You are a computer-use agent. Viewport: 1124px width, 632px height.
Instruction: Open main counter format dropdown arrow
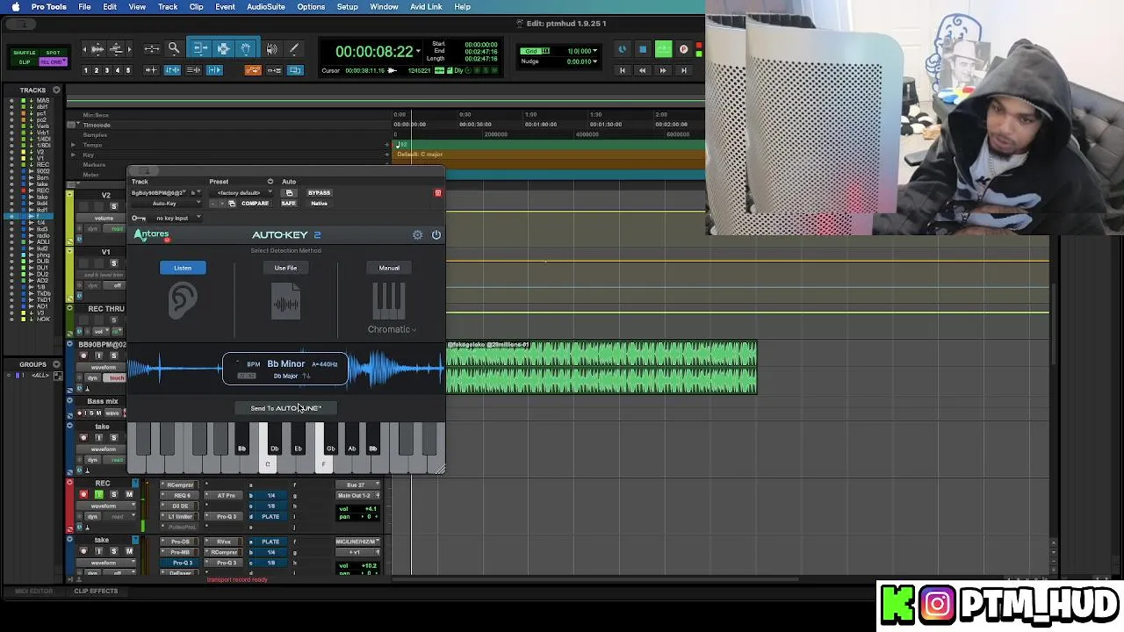coord(418,51)
